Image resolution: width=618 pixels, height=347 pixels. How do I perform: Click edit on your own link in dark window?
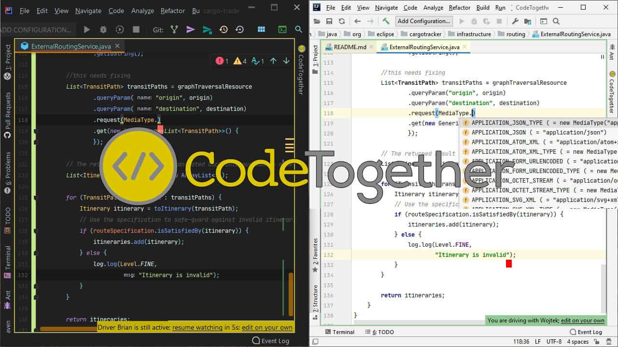267,327
